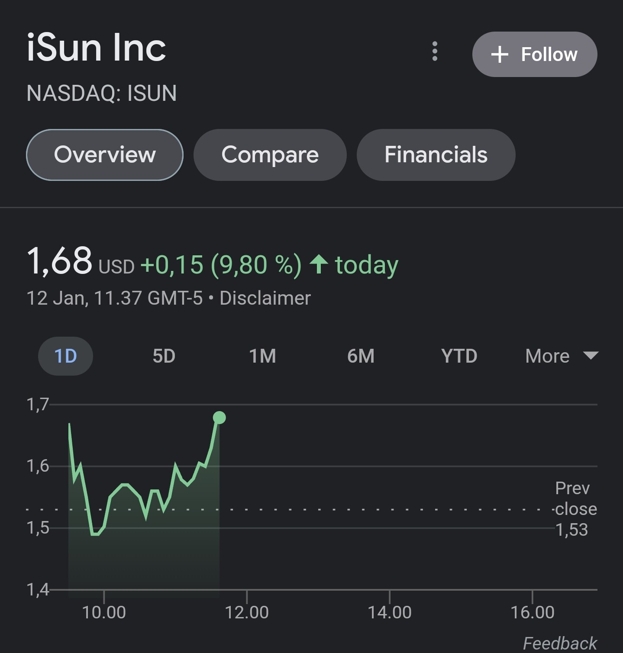Open the three-dot more options menu

click(435, 51)
